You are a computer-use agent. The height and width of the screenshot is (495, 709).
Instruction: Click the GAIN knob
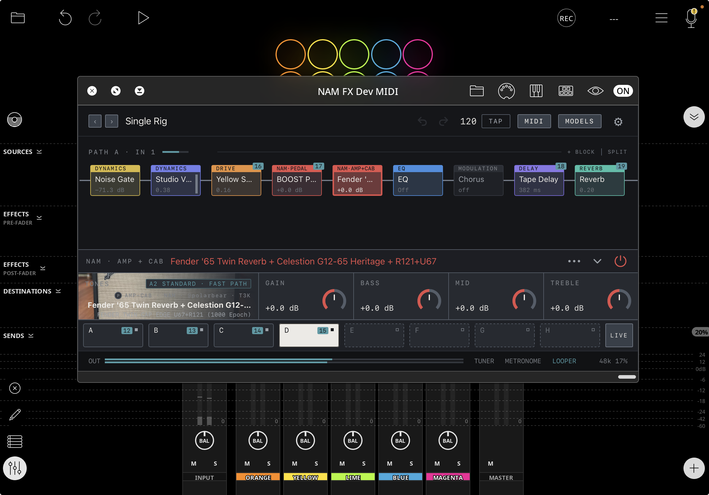334,300
